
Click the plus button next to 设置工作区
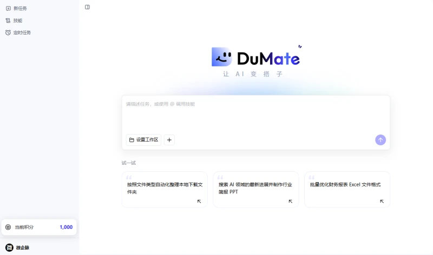pos(169,140)
